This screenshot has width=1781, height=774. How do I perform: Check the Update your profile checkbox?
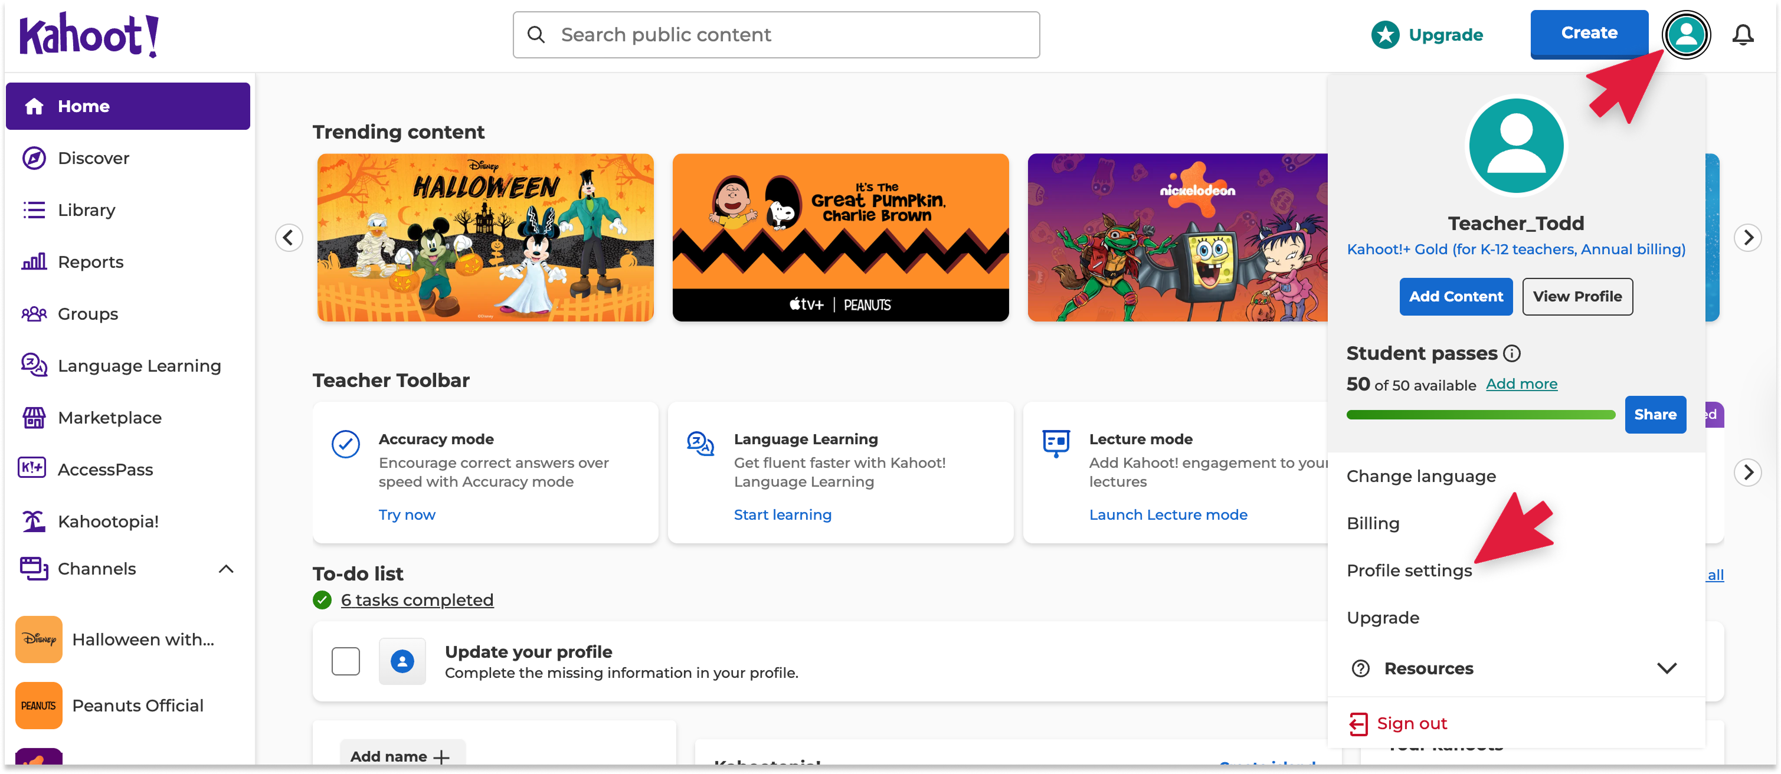346,661
